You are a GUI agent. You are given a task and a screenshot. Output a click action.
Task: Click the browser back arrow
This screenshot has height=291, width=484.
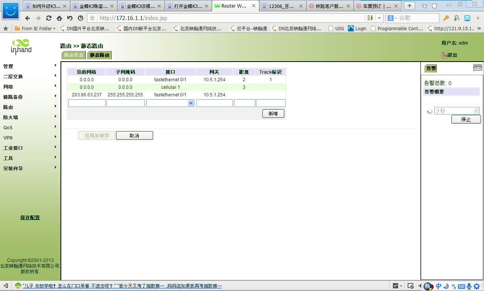click(x=28, y=18)
